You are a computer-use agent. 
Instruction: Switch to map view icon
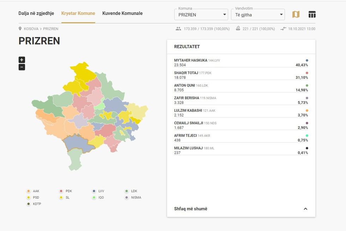296,15
